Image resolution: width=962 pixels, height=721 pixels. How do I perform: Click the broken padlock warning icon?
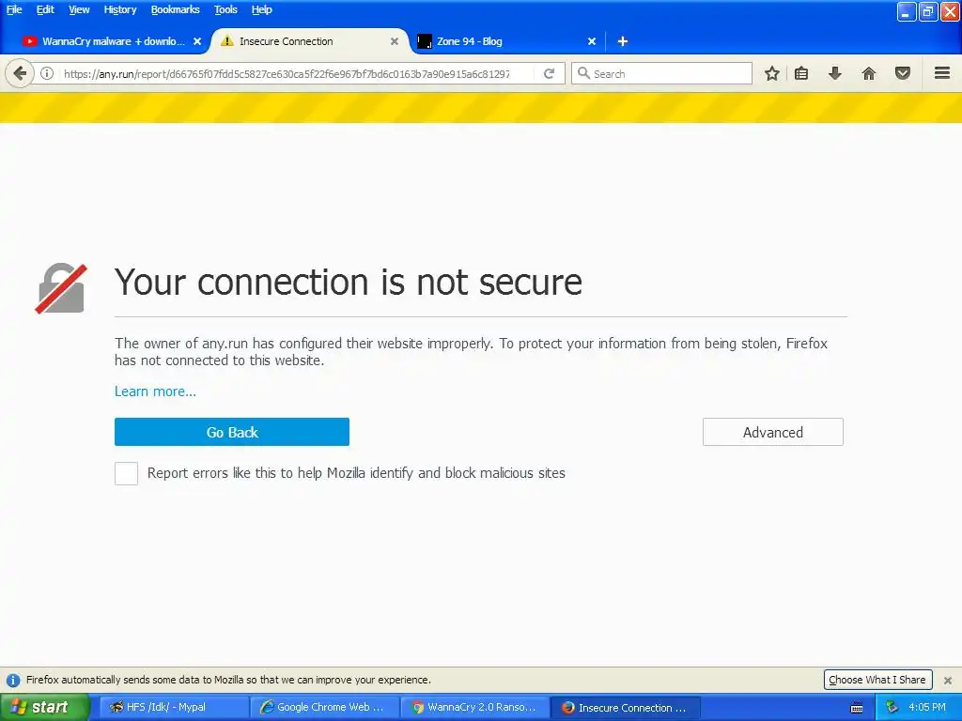tap(61, 289)
